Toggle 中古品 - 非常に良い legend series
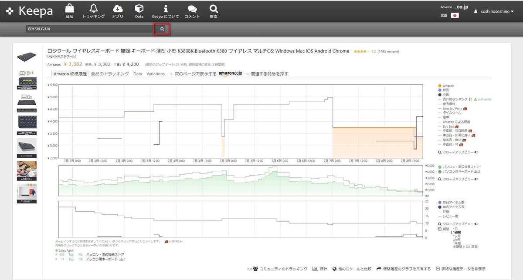523x280 pixels. tap(456, 135)
